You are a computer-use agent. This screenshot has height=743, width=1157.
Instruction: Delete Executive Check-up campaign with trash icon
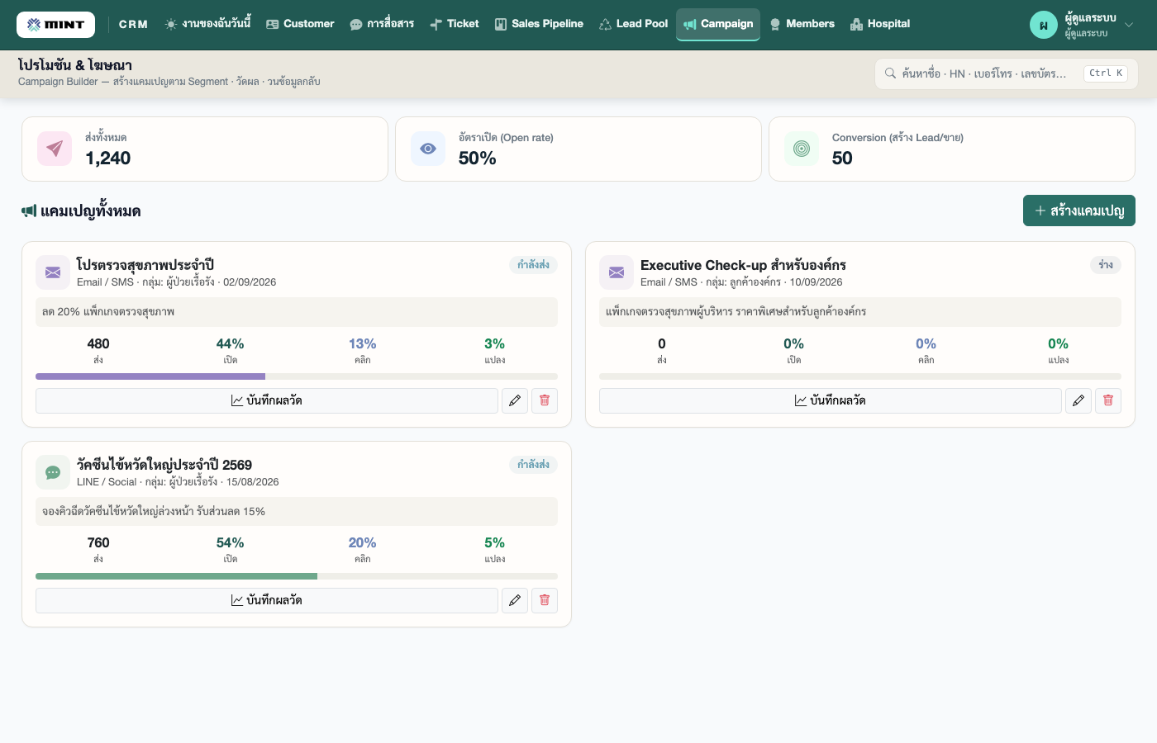[1108, 400]
